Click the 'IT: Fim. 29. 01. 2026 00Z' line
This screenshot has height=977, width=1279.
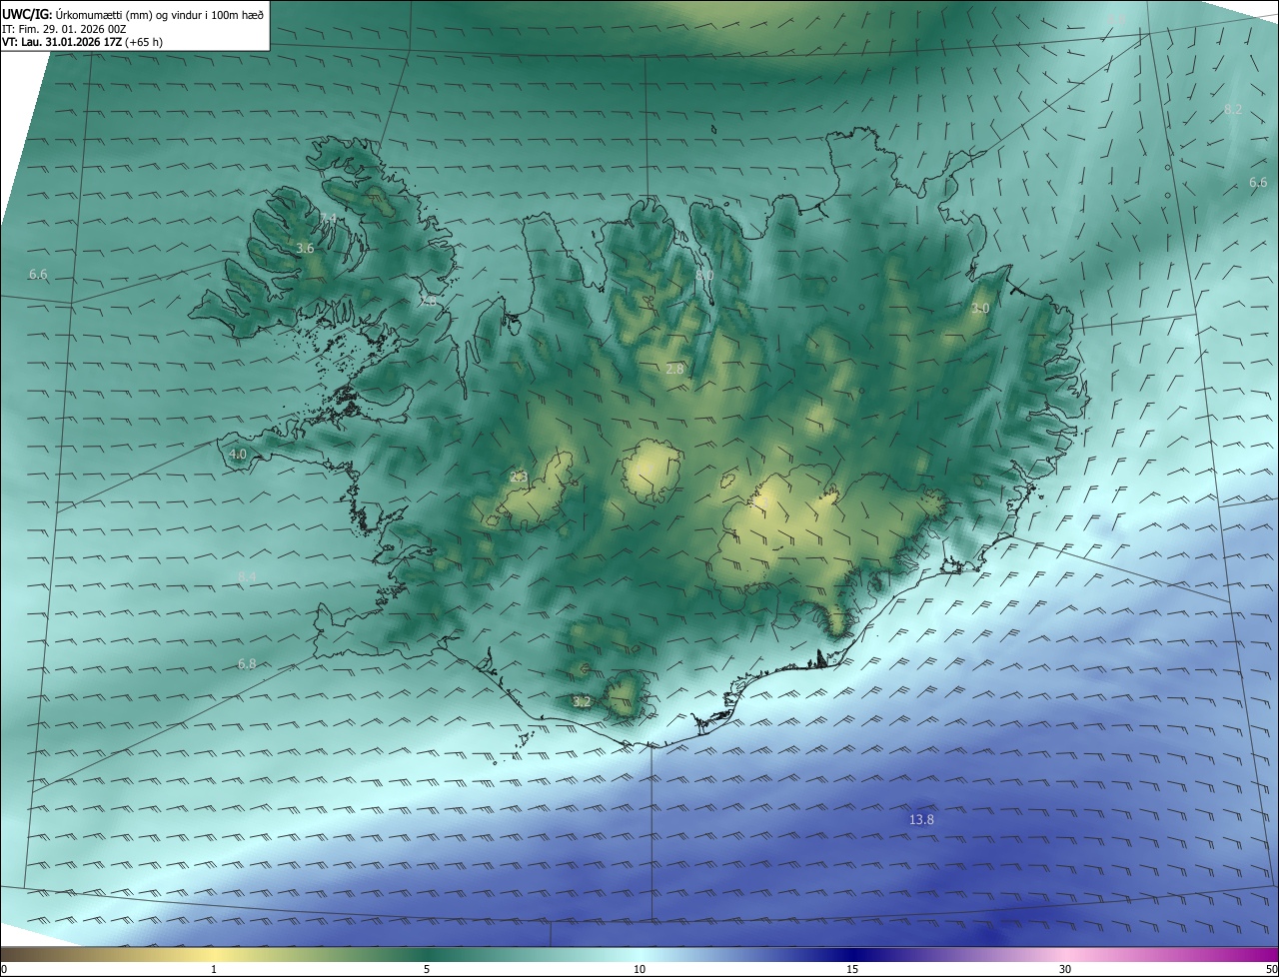[x=64, y=29]
